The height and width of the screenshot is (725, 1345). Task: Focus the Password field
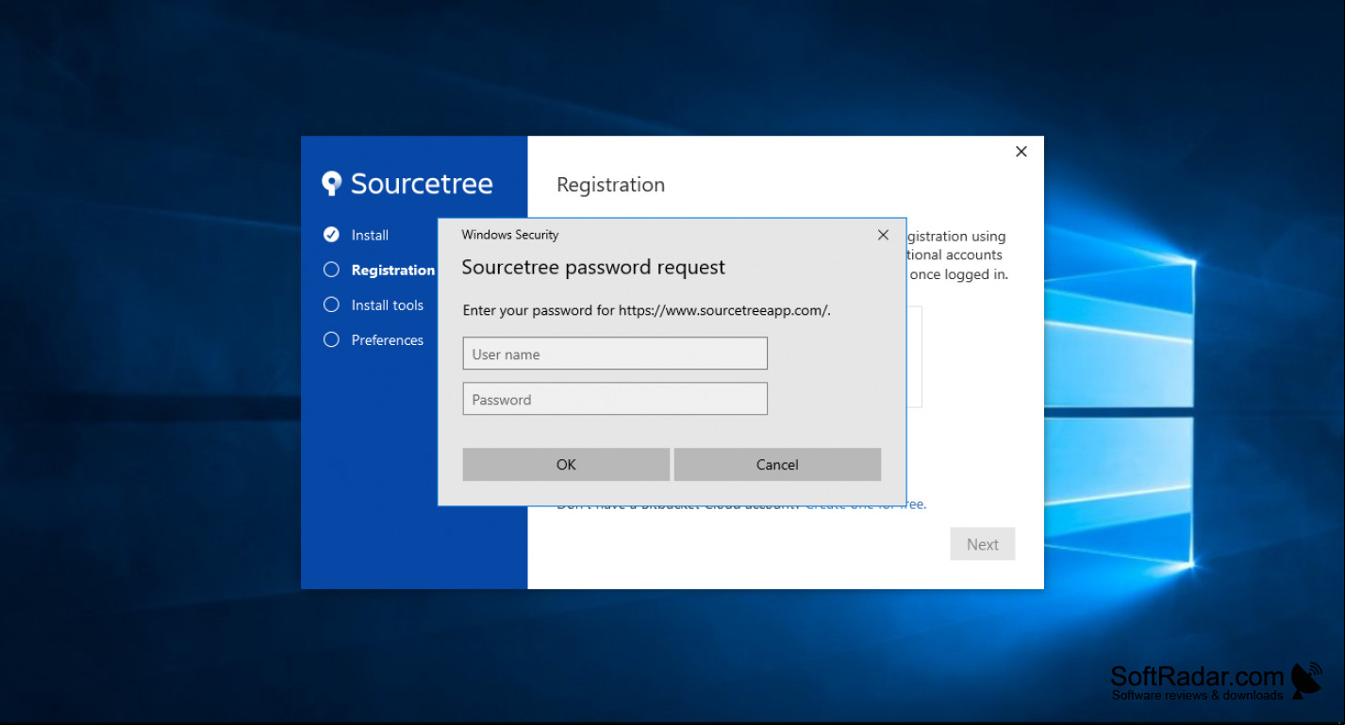pos(615,399)
